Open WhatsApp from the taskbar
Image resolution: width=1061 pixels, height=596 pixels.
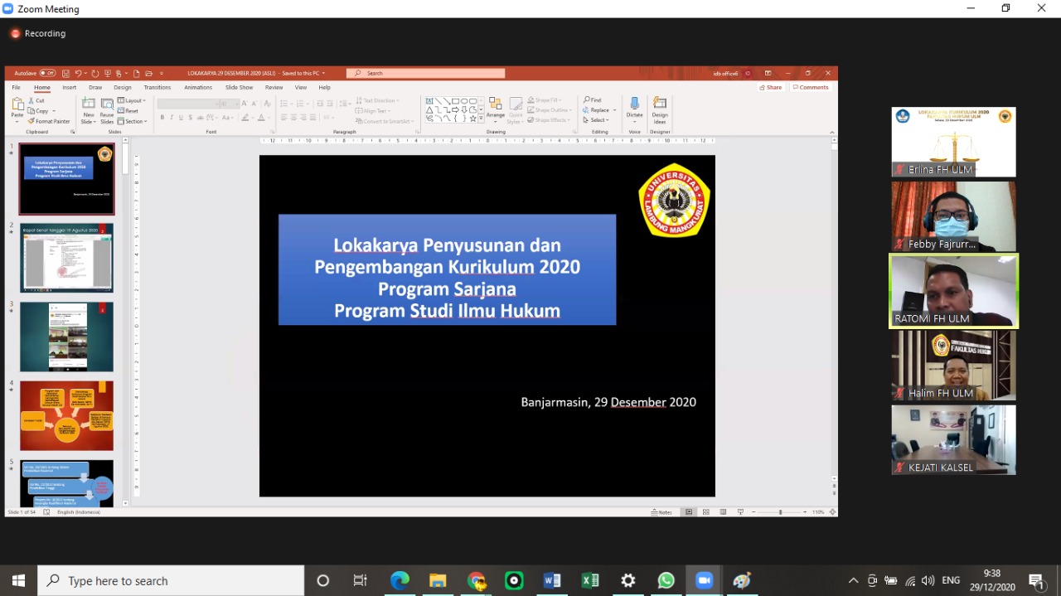point(666,580)
